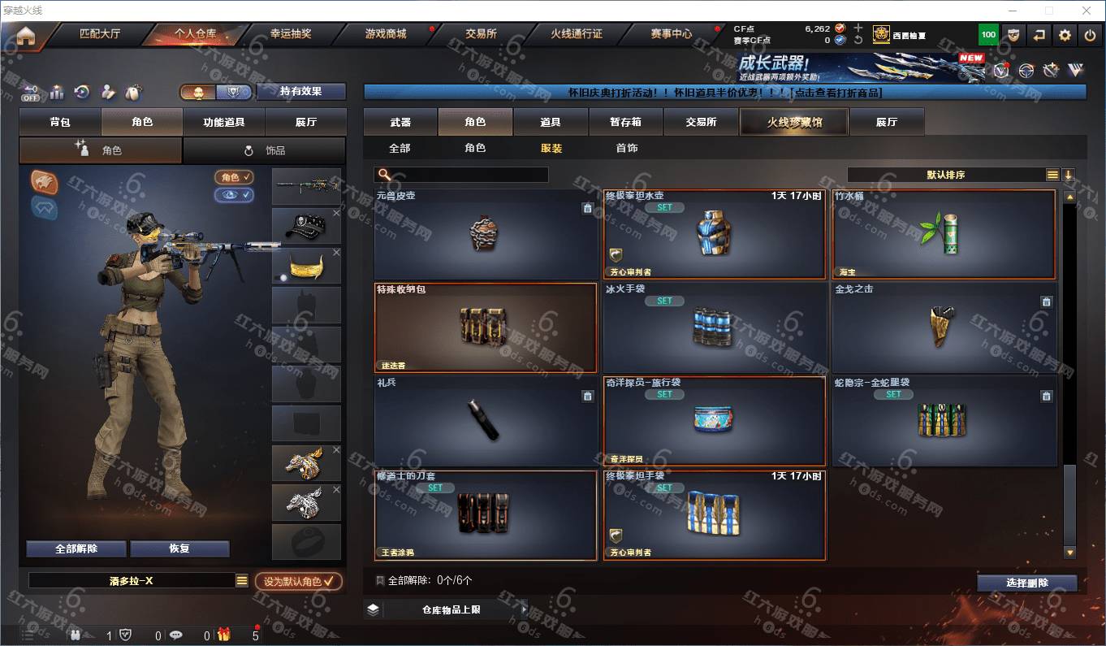The width and height of the screenshot is (1106, 646).
Task: Expand the 仓库物品上限 panel arrow
Action: (524, 609)
